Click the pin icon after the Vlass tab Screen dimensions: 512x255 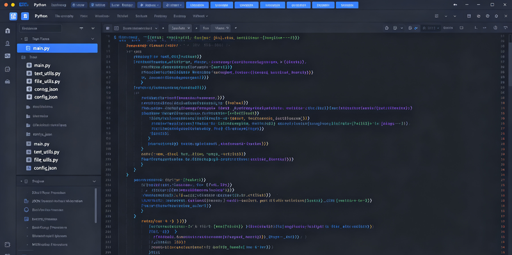236,28
